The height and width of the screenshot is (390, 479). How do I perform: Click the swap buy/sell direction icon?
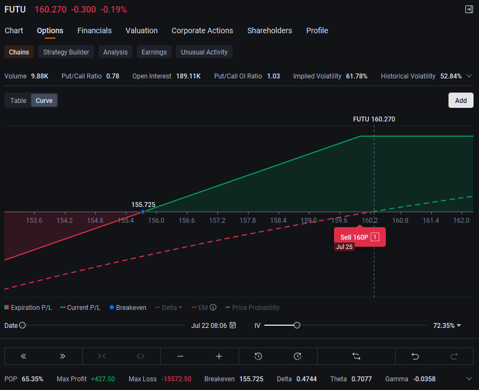click(356, 356)
